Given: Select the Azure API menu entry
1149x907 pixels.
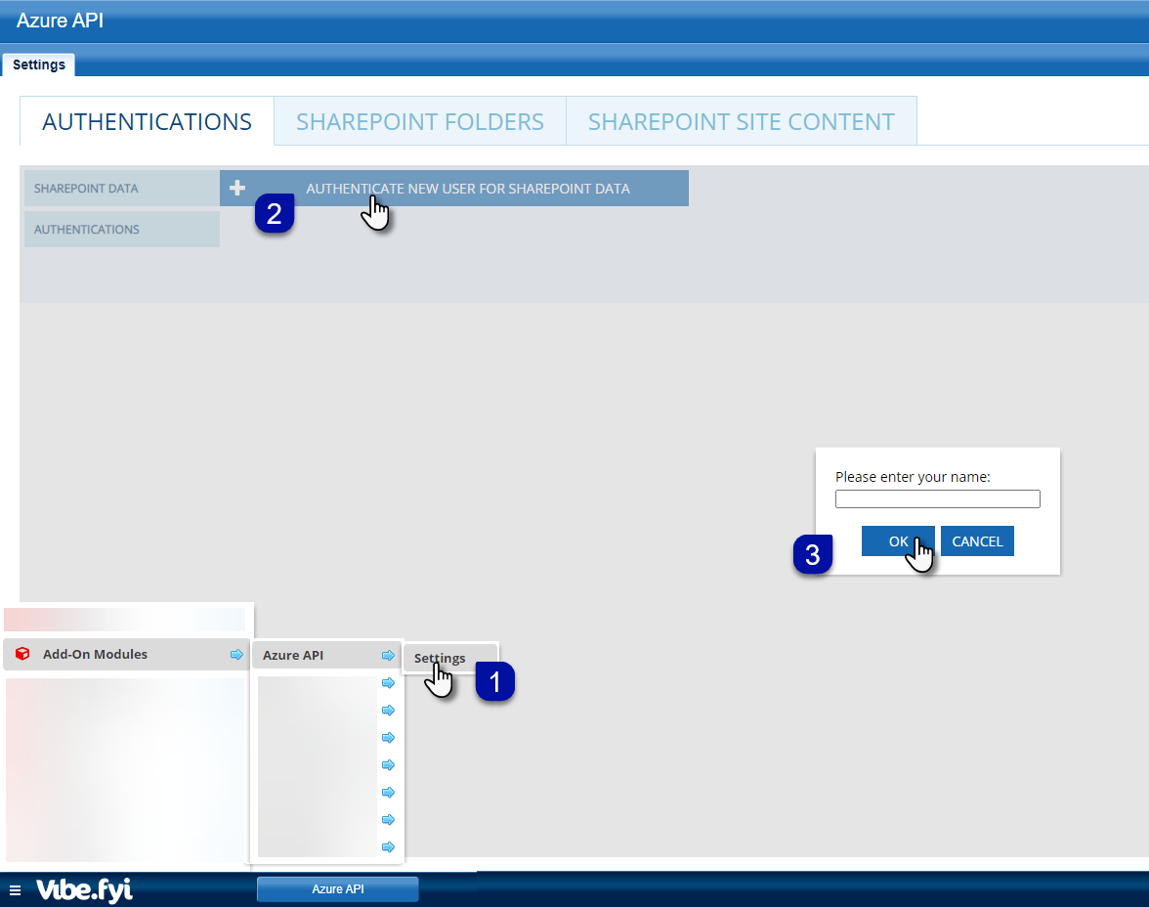Looking at the screenshot, I should pos(326,655).
